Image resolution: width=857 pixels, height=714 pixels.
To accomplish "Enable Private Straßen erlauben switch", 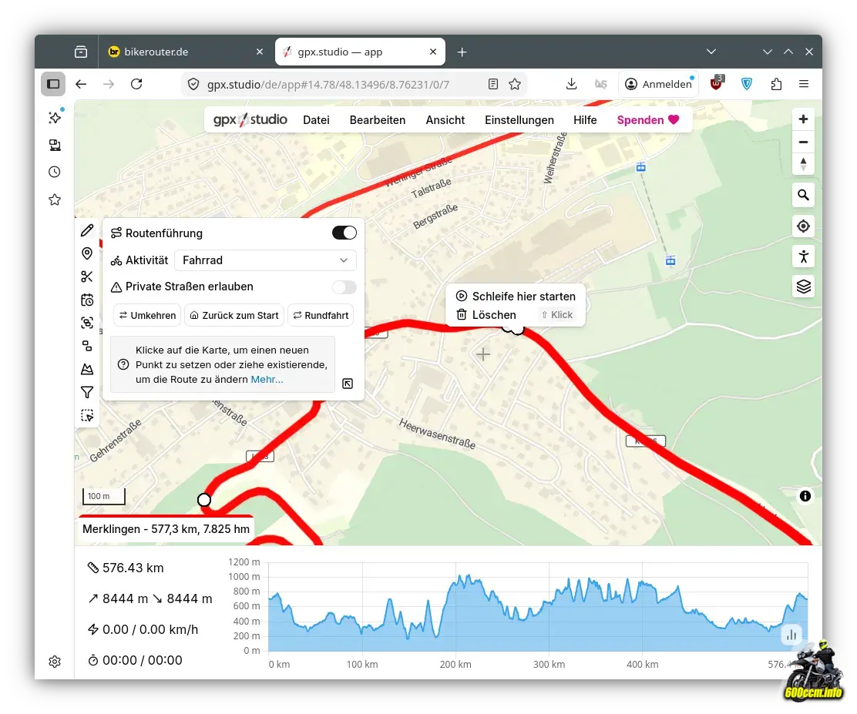I will click(x=344, y=287).
